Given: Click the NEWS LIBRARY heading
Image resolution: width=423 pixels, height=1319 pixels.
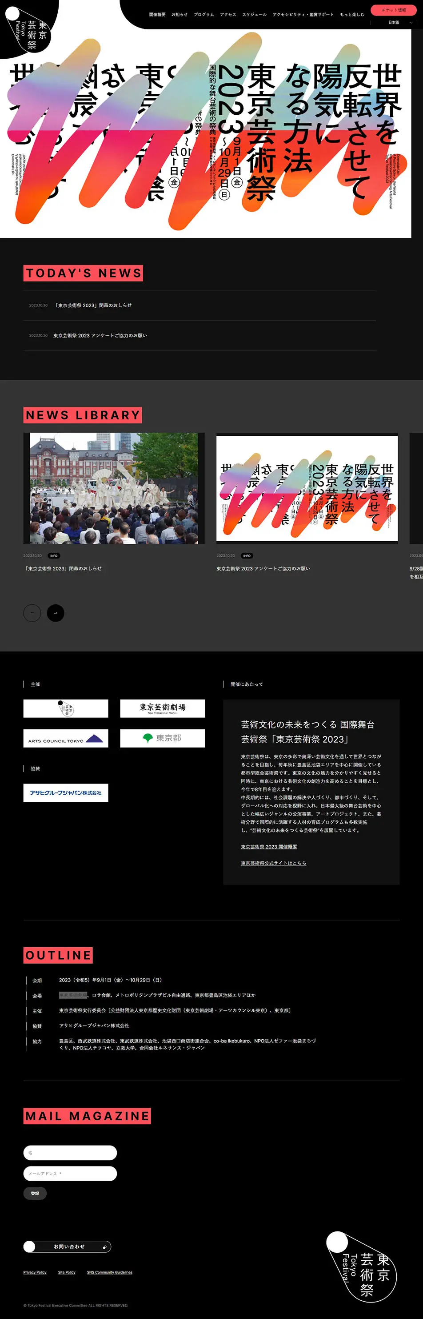Looking at the screenshot, I should (x=83, y=415).
